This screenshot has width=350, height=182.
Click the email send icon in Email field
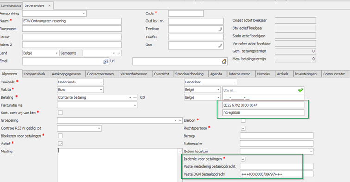click(x=106, y=62)
